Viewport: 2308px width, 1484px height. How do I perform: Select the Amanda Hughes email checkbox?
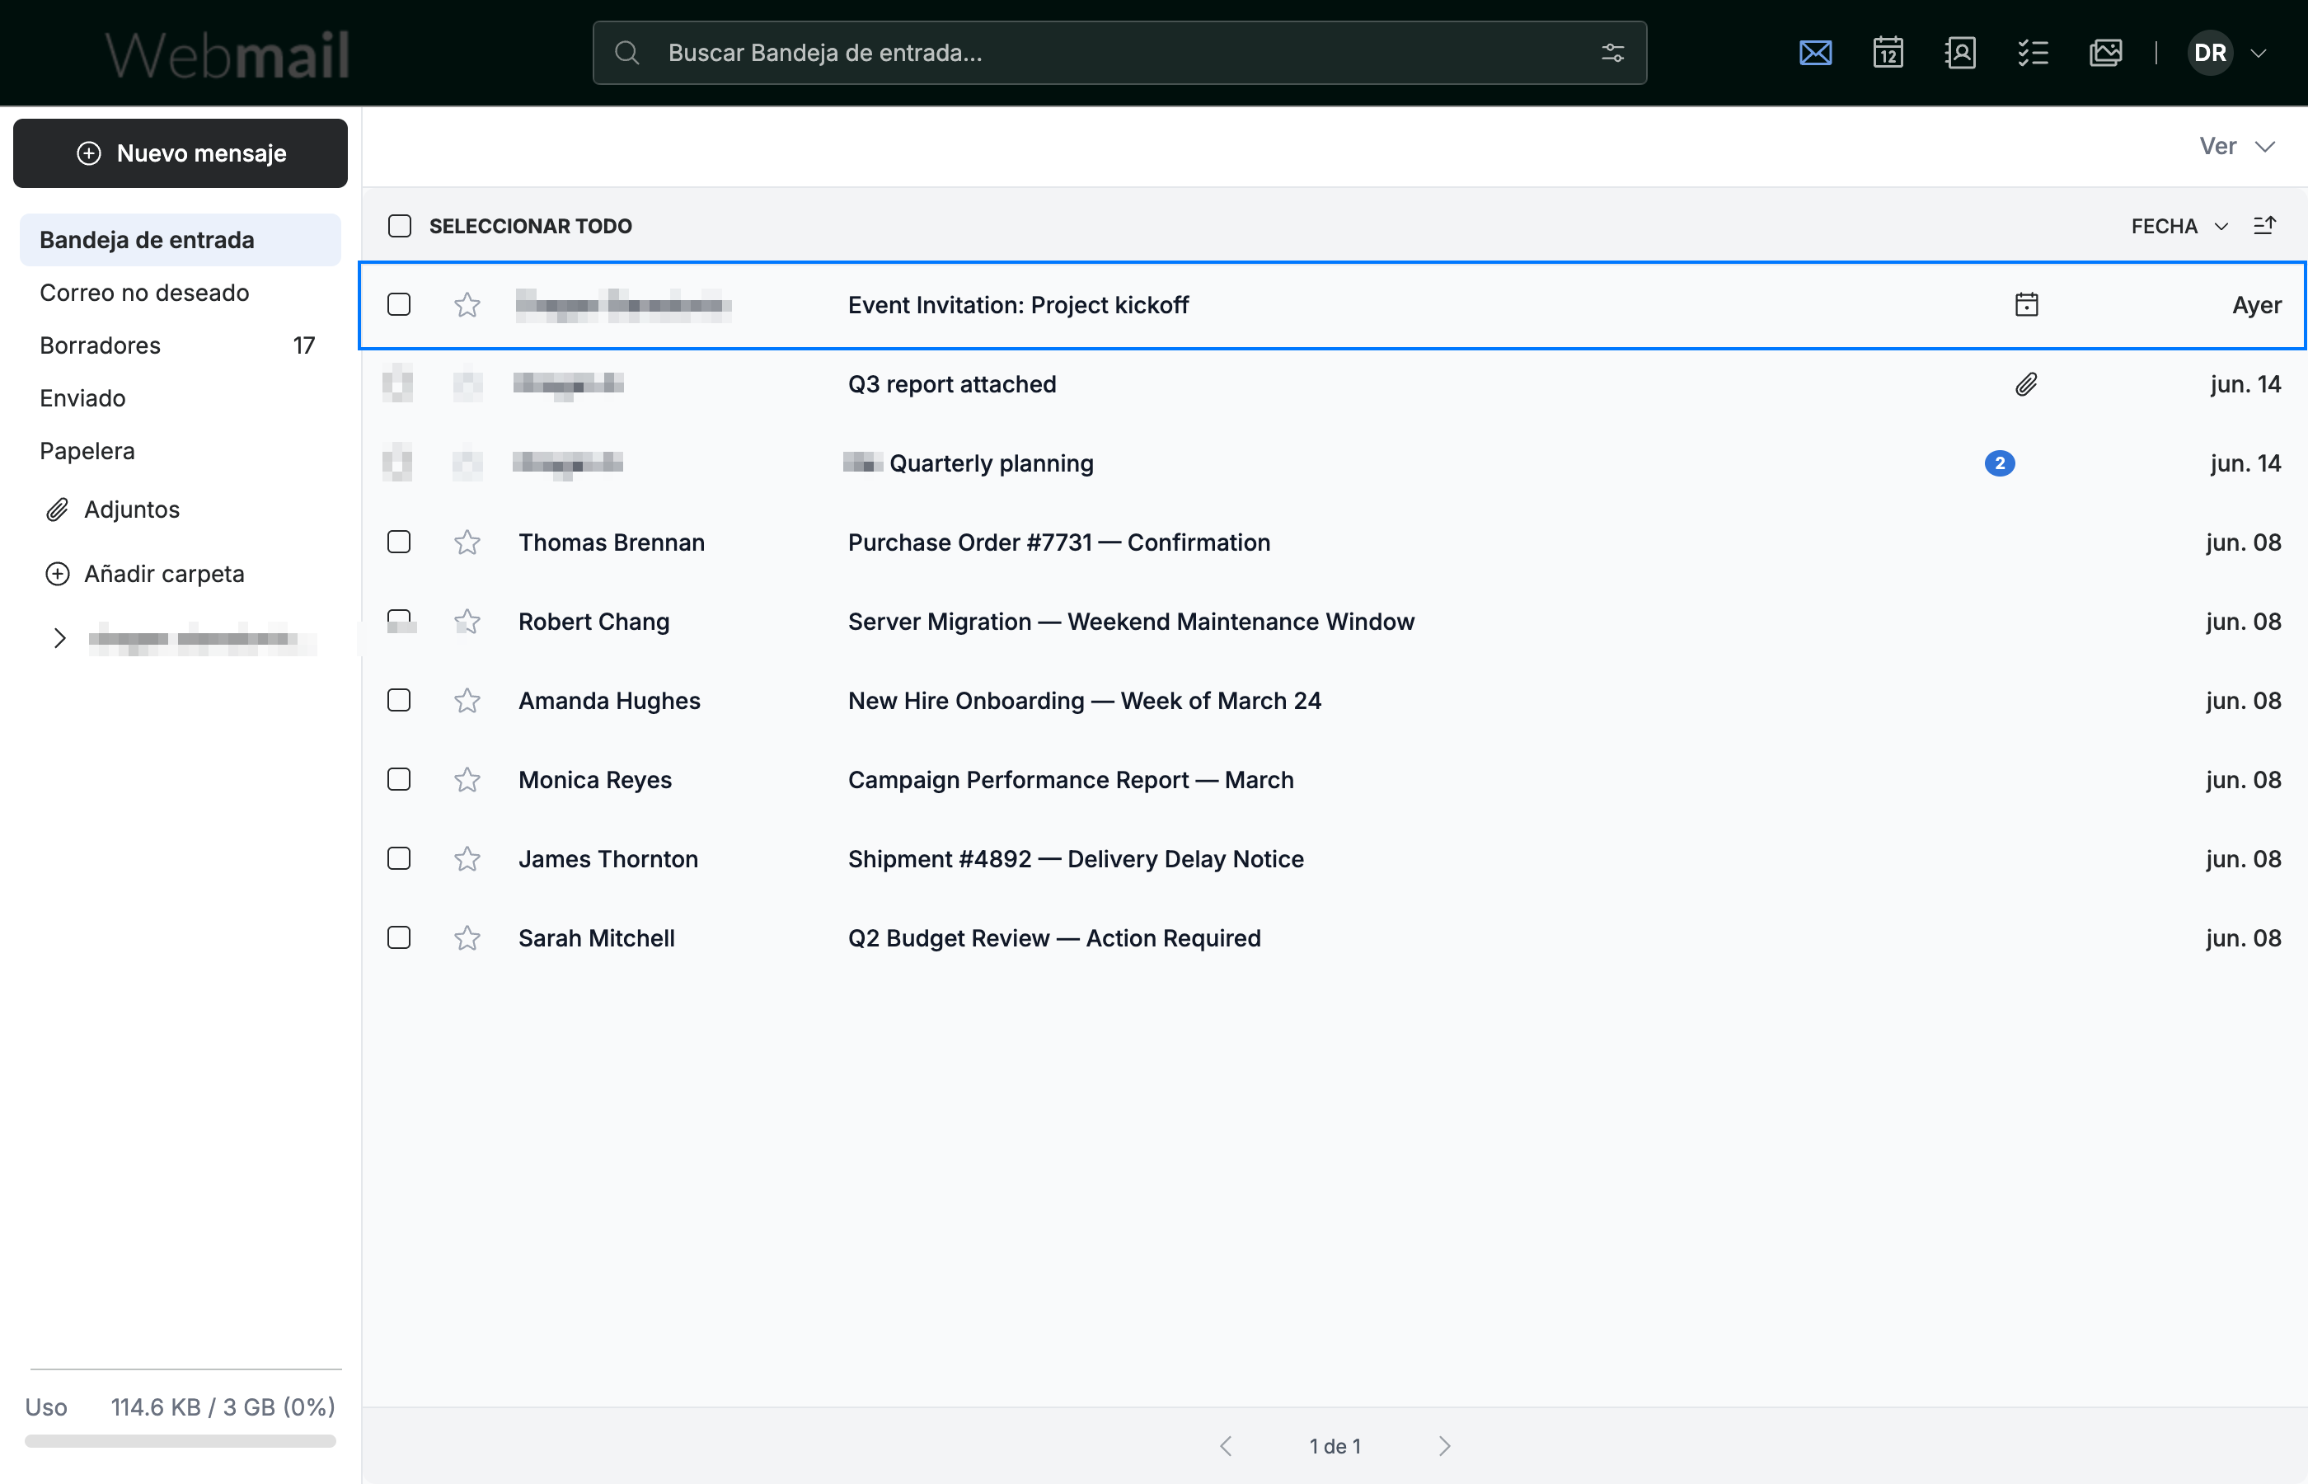[399, 701]
